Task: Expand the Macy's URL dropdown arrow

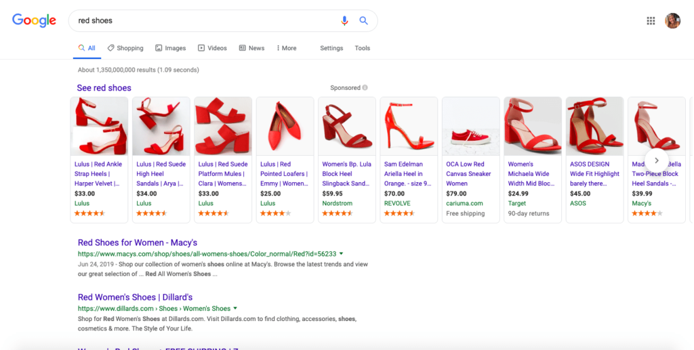Action: point(341,254)
